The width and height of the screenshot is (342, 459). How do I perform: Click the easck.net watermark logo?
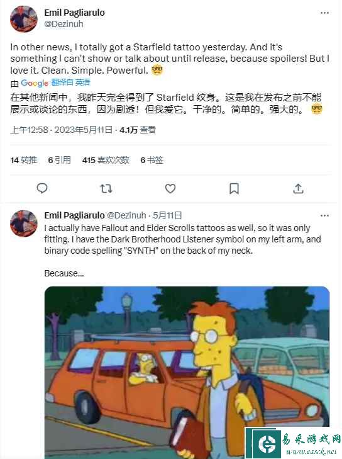293,443
